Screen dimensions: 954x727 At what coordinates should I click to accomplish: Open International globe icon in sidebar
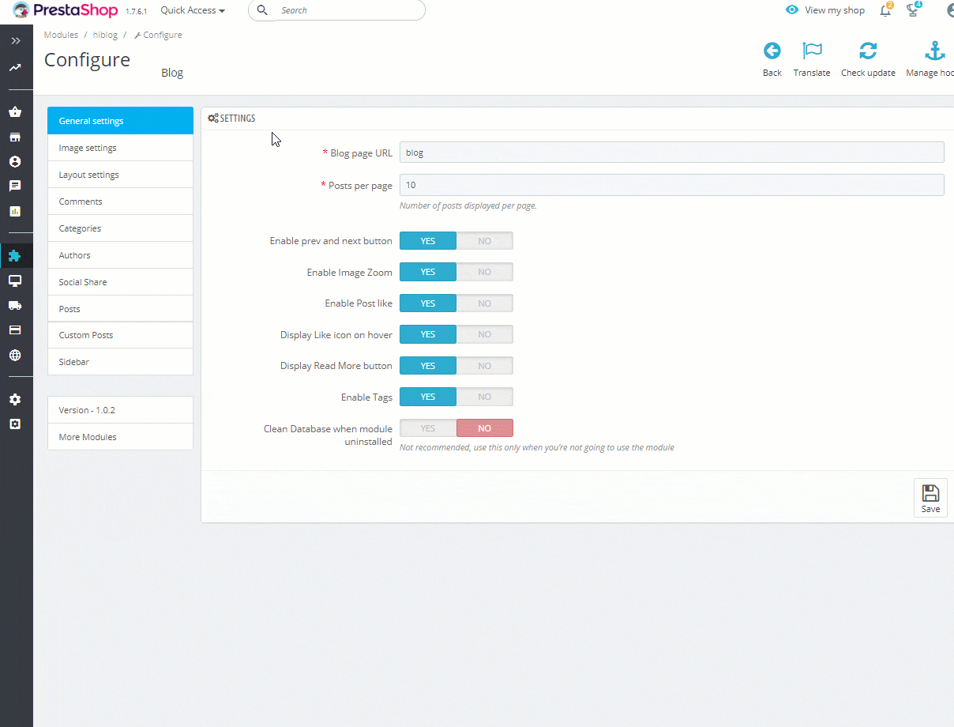[x=15, y=355]
